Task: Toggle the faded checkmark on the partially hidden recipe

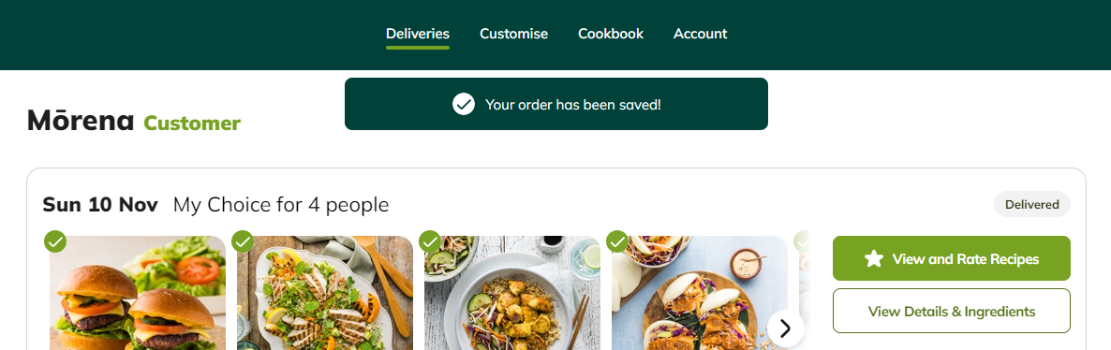Action: (801, 241)
